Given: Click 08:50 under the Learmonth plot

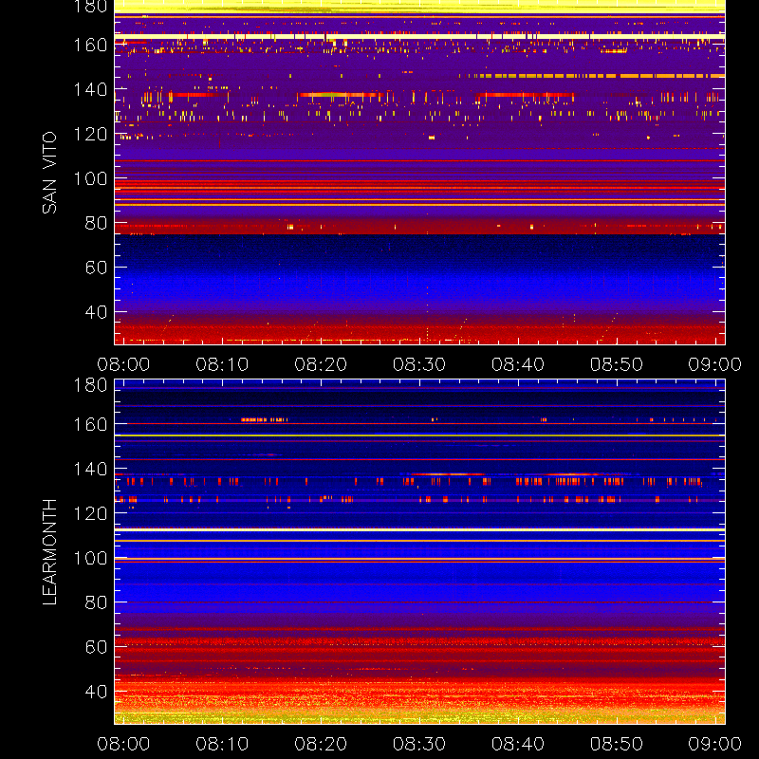Looking at the screenshot, I should (617, 744).
